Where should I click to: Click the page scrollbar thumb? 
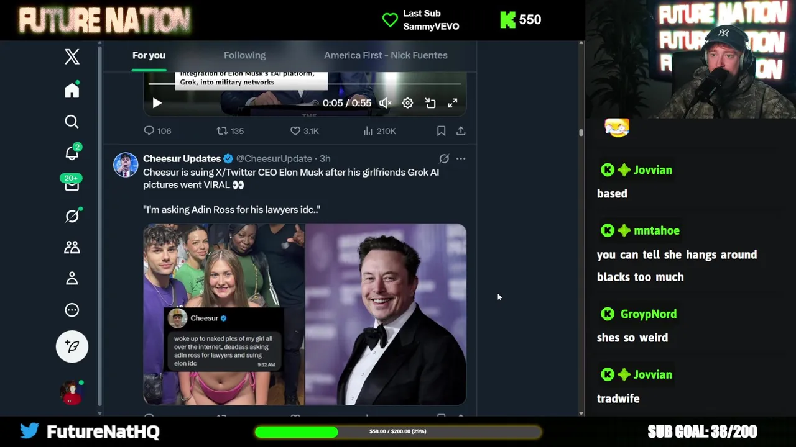pyautogui.click(x=581, y=132)
